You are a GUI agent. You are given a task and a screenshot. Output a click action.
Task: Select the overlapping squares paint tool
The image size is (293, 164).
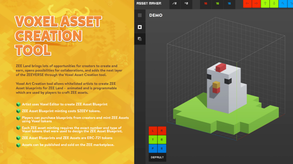140,39
